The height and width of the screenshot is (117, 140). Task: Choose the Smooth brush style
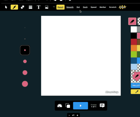70,7
